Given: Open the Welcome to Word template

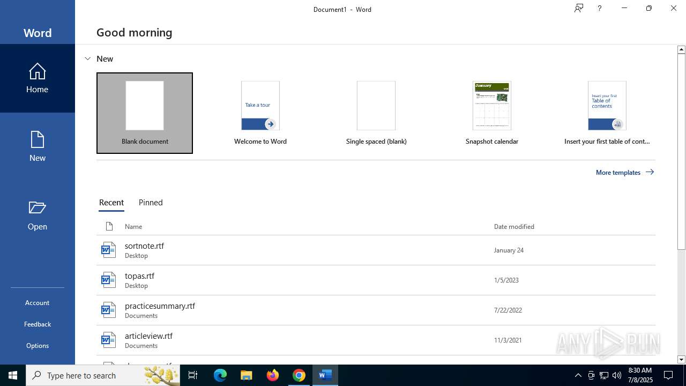Looking at the screenshot, I should point(260,113).
